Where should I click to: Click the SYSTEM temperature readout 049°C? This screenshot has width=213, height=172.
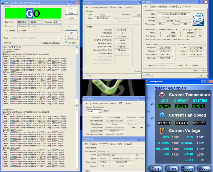(199, 106)
